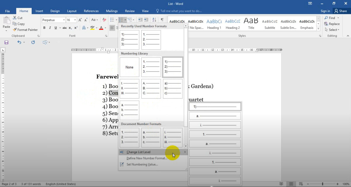Click the Save icon in quick access toolbar
Screen dimensions: 351x187
pos(6,42)
